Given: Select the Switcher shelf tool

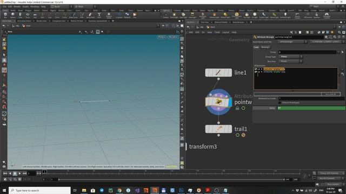Looking at the screenshot, I should (316, 16).
